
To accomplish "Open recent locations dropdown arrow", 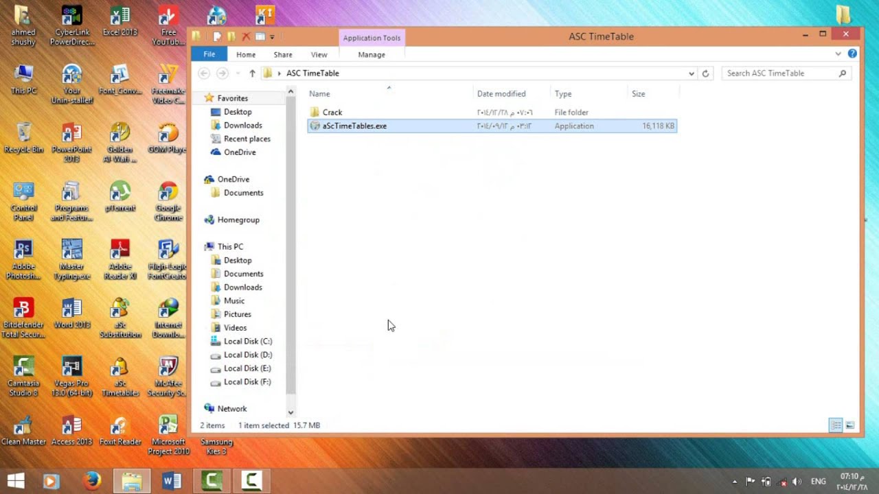I will pos(237,73).
